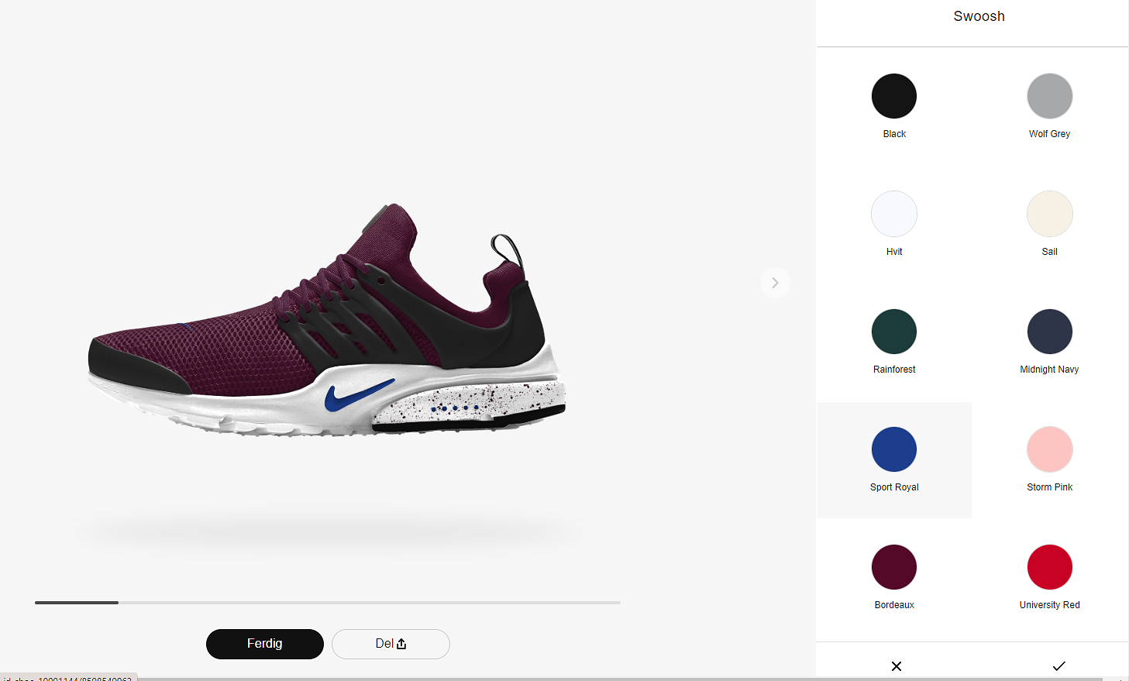
Task: Show next shoe view with arrow
Action: point(775,283)
